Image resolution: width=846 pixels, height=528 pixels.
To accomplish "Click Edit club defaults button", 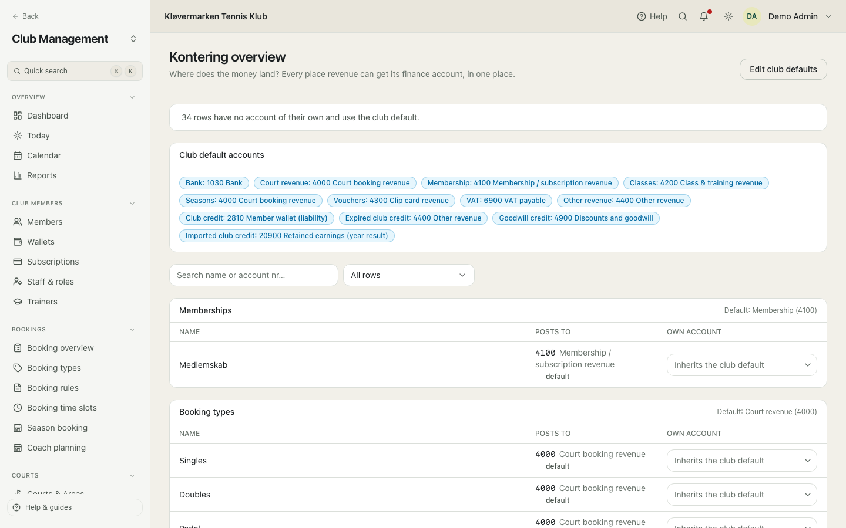I will [783, 69].
